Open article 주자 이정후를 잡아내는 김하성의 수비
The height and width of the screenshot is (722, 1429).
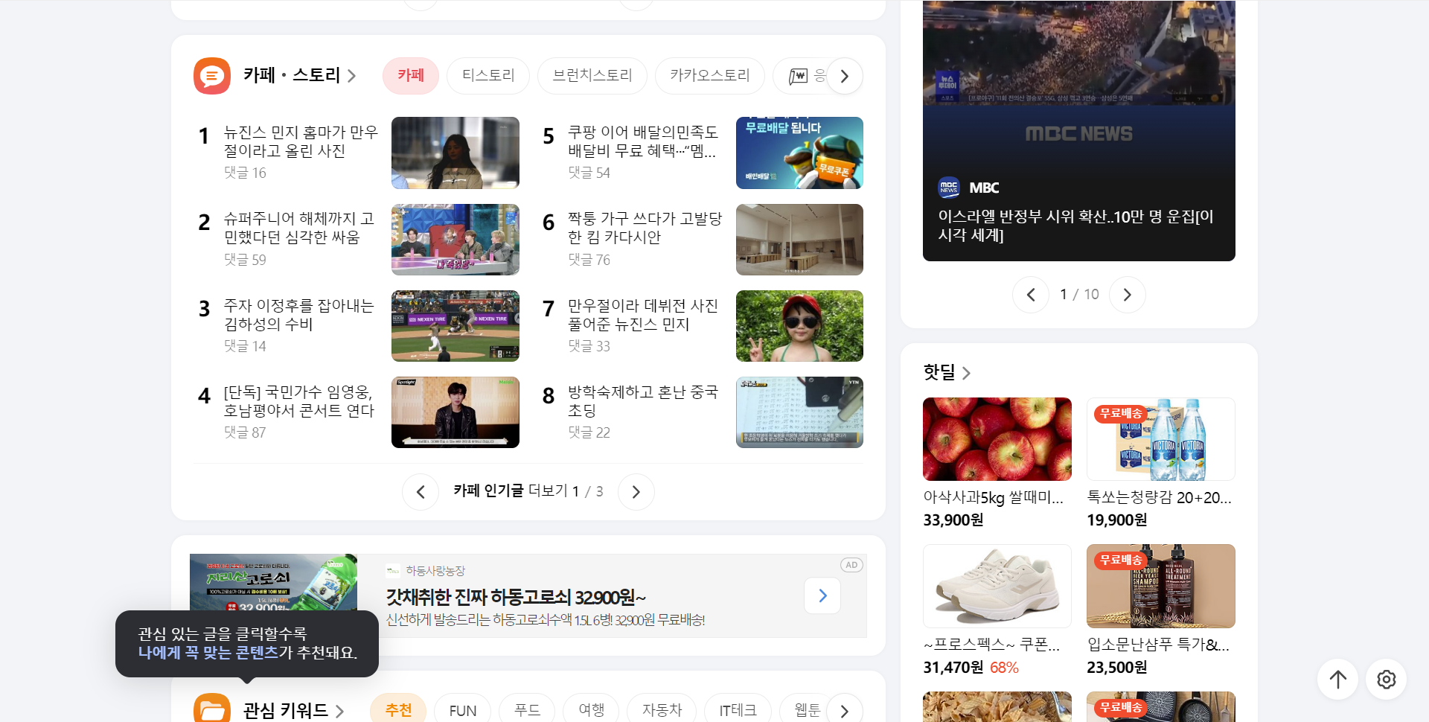pyautogui.click(x=299, y=315)
